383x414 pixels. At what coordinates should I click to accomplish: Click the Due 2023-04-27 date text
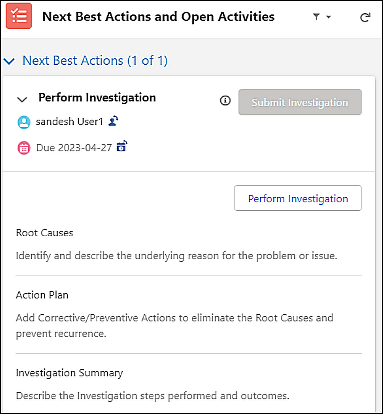(74, 148)
